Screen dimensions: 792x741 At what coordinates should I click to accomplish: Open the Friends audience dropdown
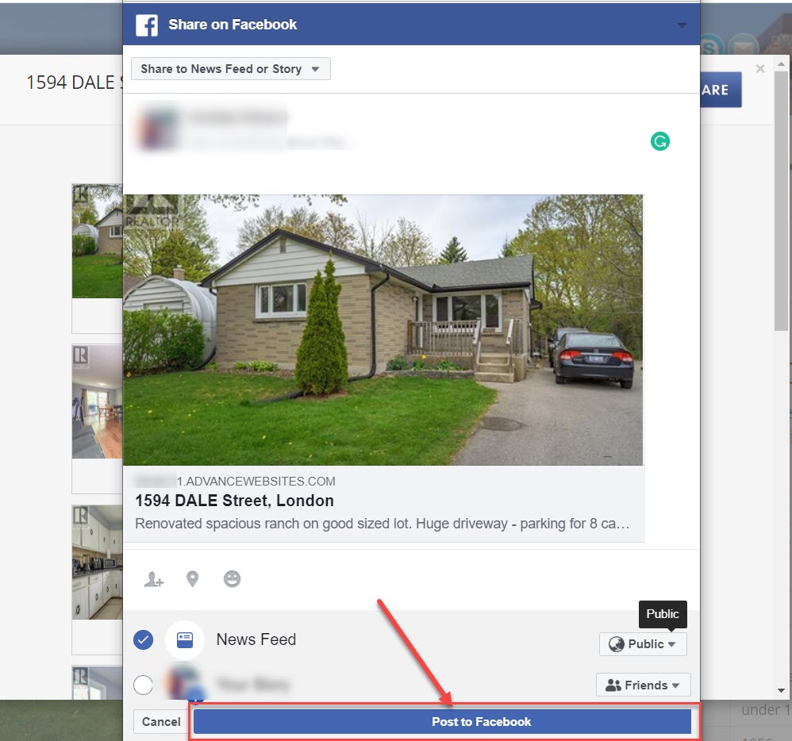pyautogui.click(x=643, y=685)
